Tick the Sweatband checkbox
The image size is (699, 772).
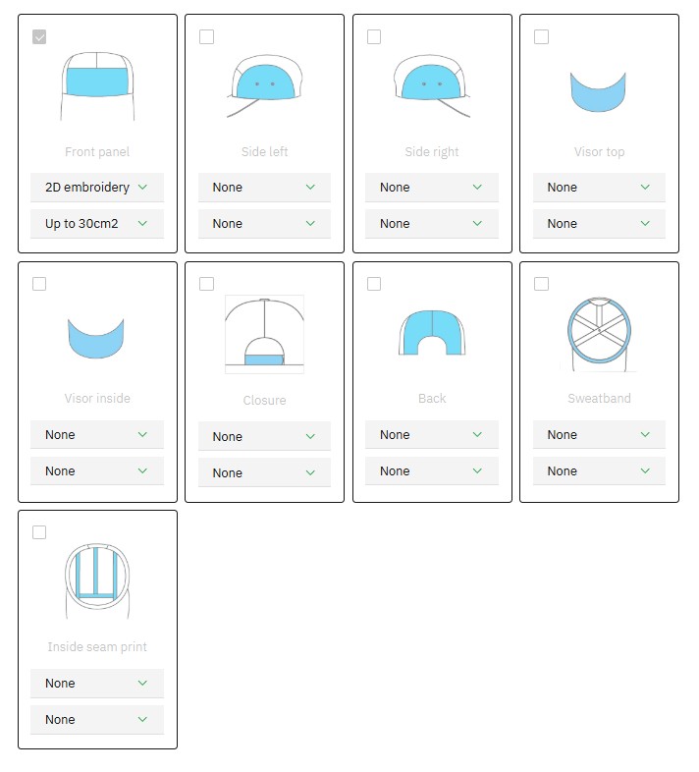click(541, 284)
